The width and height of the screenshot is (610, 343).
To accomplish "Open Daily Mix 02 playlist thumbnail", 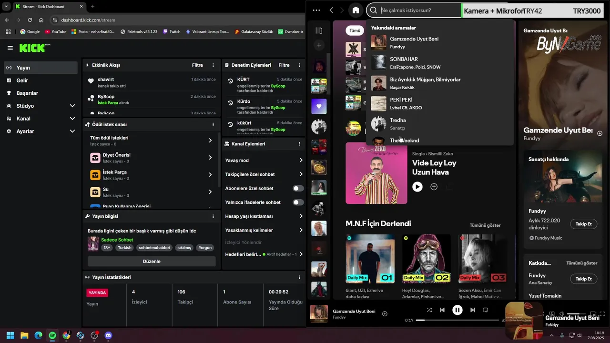I will (427, 259).
